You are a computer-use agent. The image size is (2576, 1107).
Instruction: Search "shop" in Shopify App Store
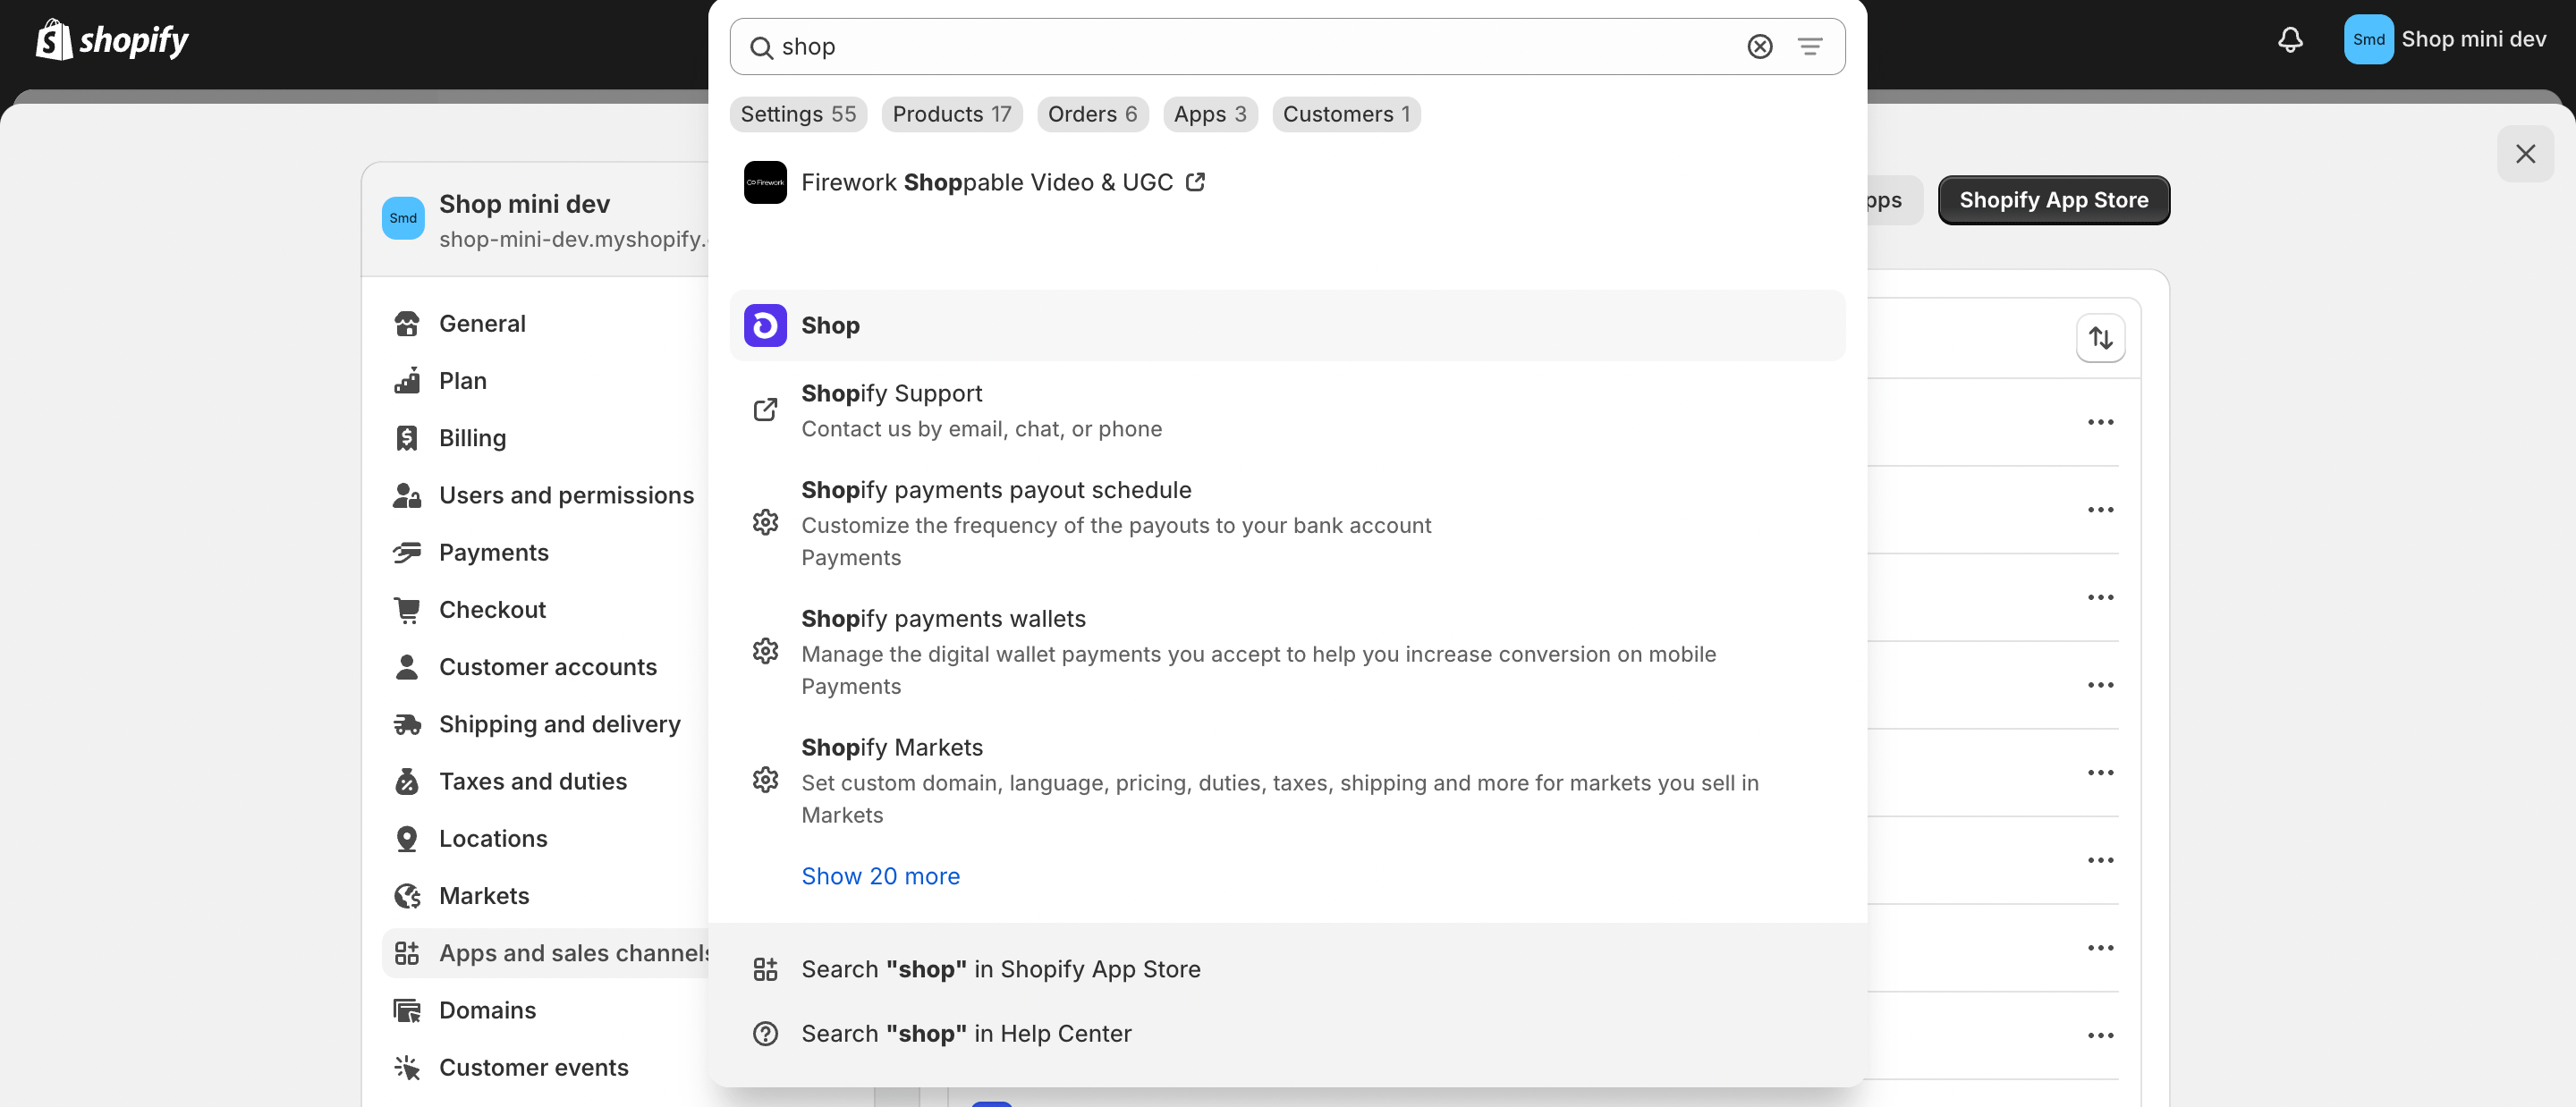pyautogui.click(x=1287, y=970)
